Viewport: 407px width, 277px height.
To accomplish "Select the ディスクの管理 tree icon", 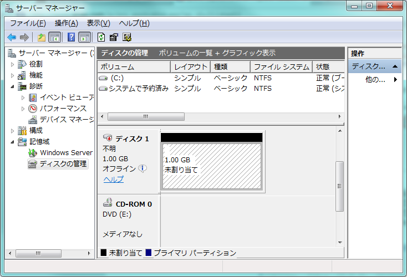I will coord(33,164).
